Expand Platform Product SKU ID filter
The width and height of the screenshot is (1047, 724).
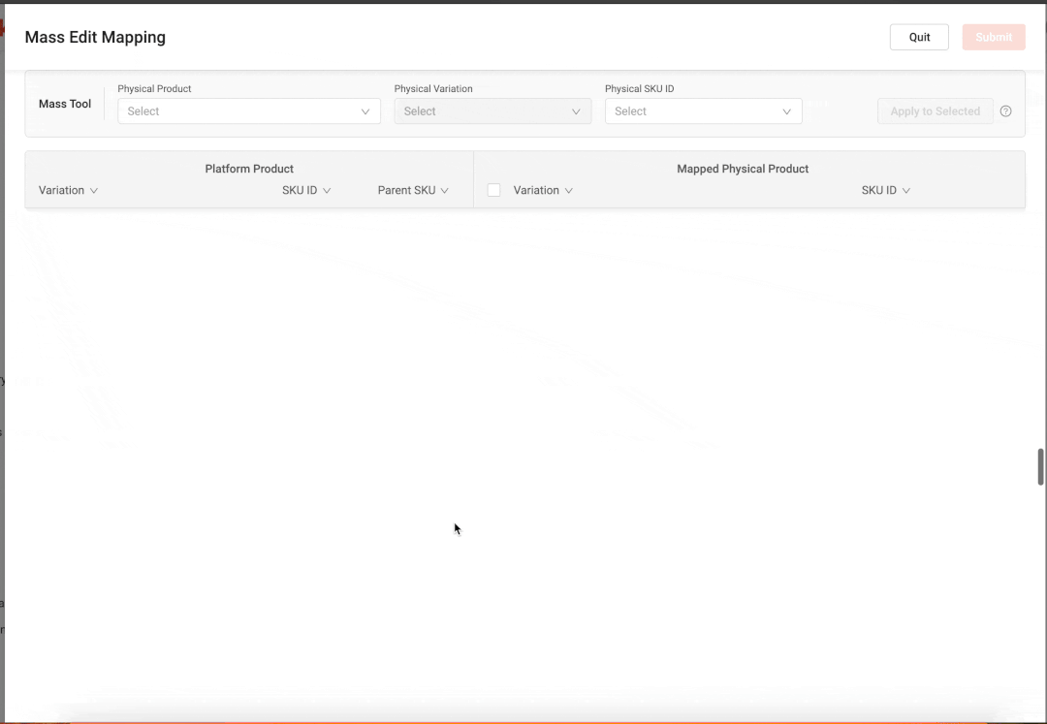(327, 191)
